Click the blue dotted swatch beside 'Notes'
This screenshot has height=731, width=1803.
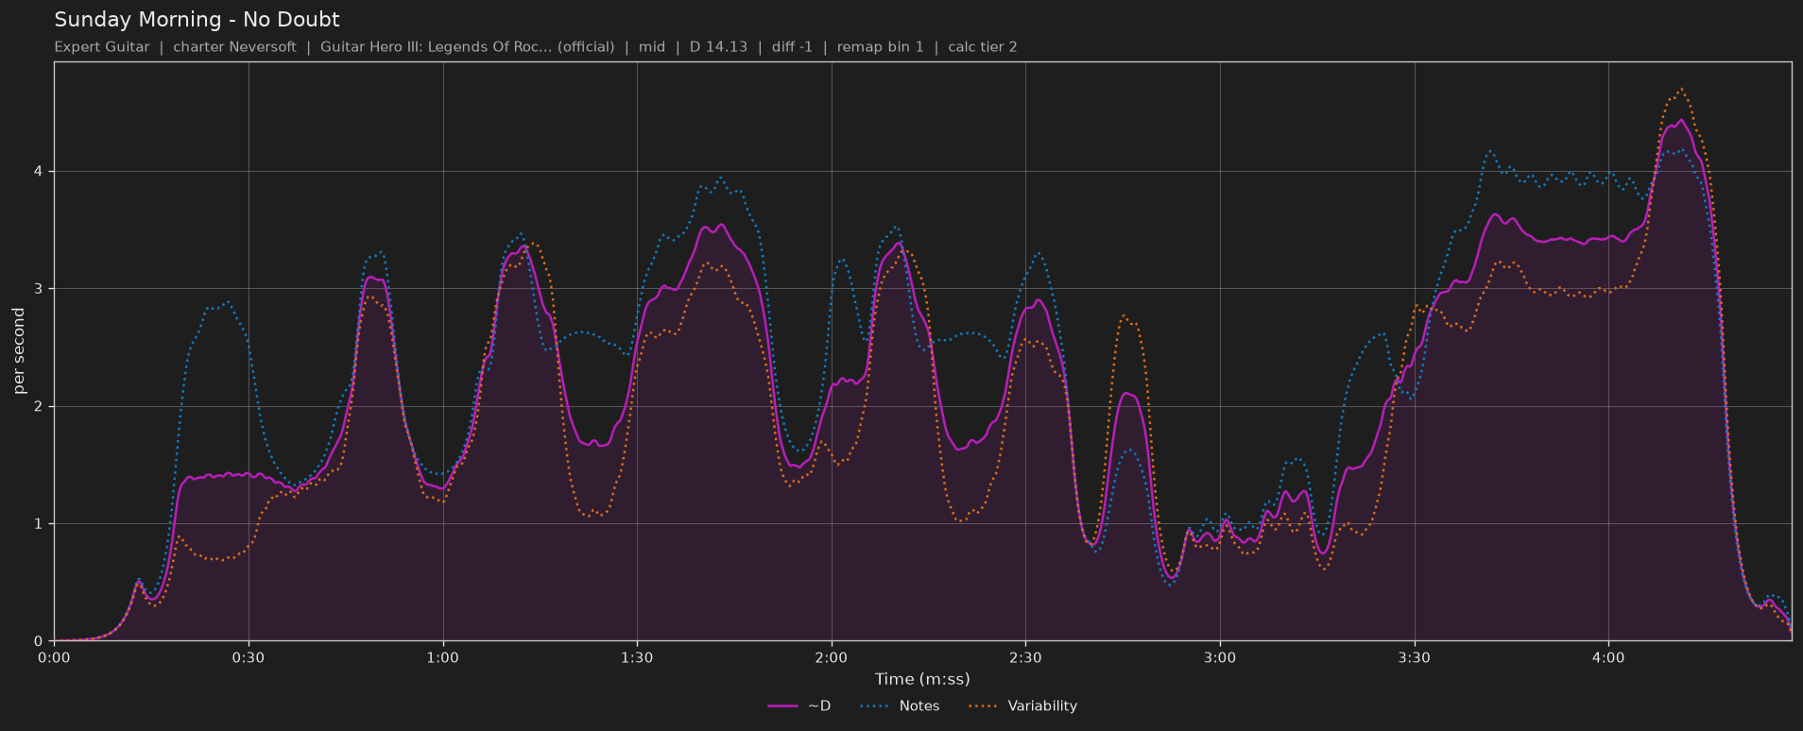[x=875, y=706]
